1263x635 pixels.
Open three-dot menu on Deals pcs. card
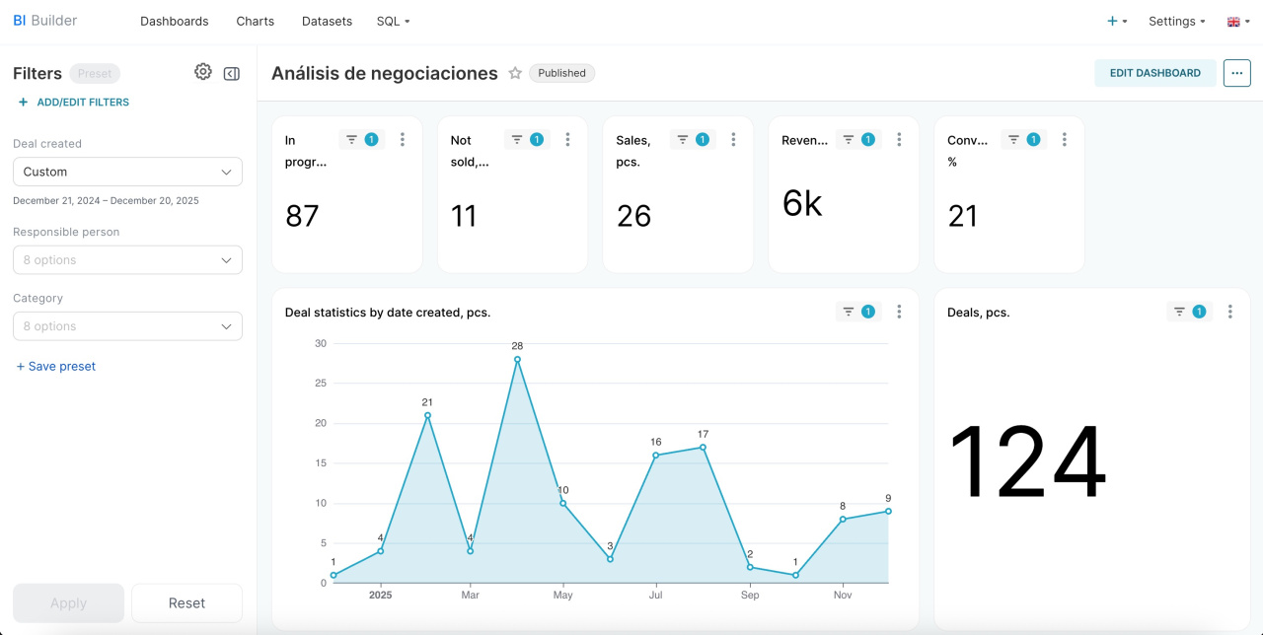(x=1229, y=312)
